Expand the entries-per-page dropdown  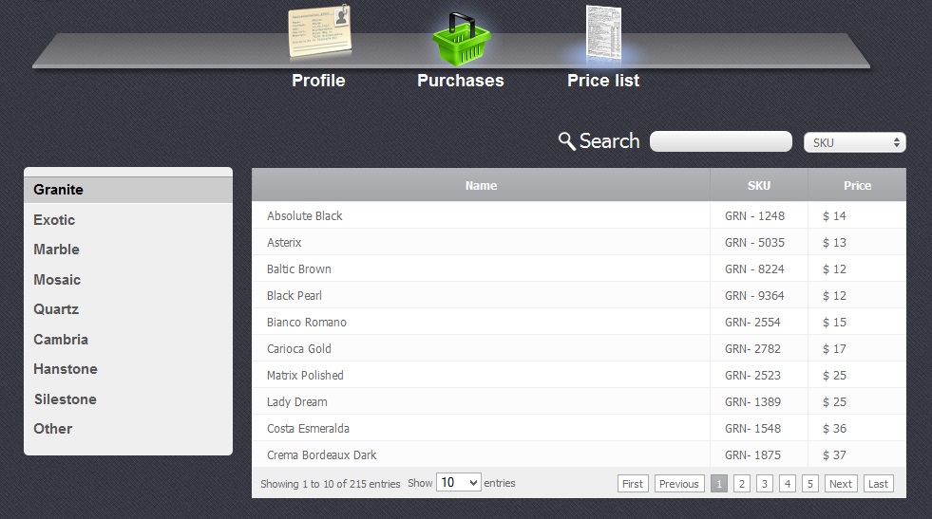458,483
